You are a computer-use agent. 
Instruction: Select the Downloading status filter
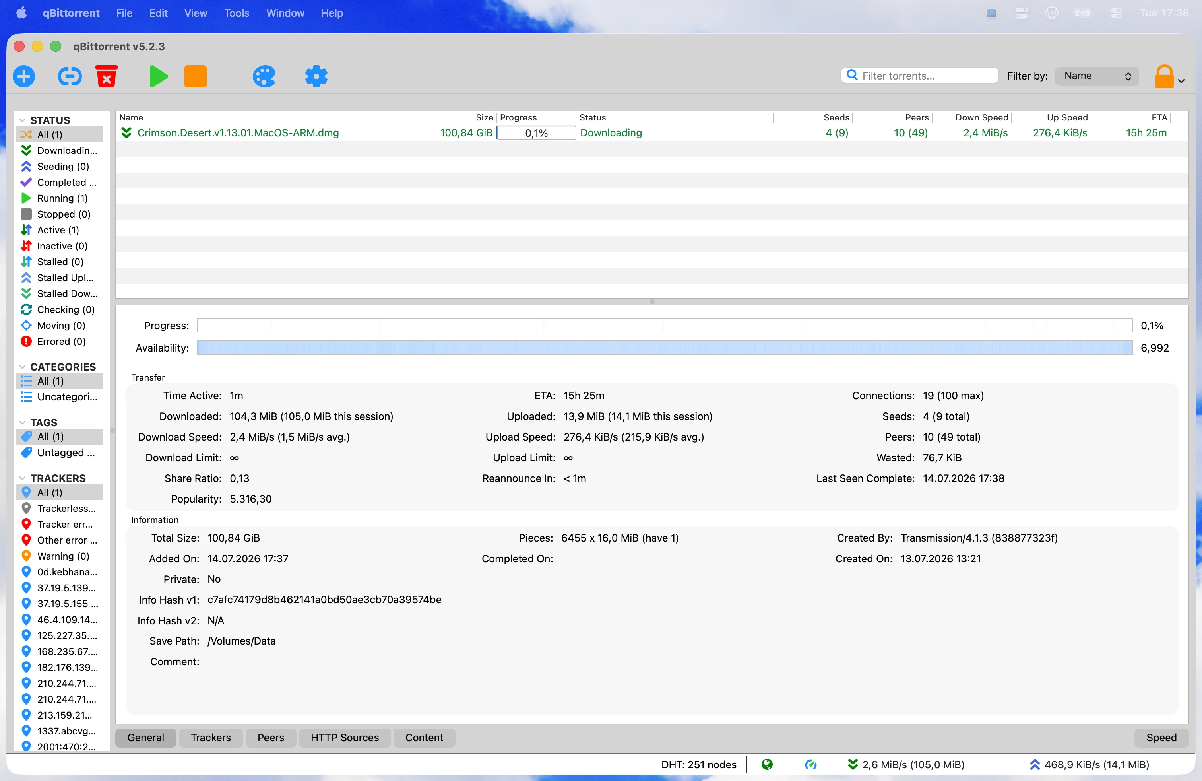tap(60, 151)
